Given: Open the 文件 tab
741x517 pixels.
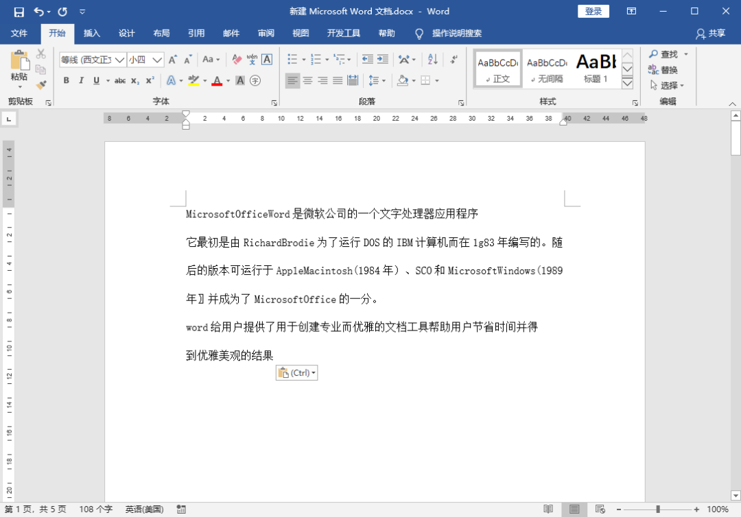Looking at the screenshot, I should tap(19, 33).
